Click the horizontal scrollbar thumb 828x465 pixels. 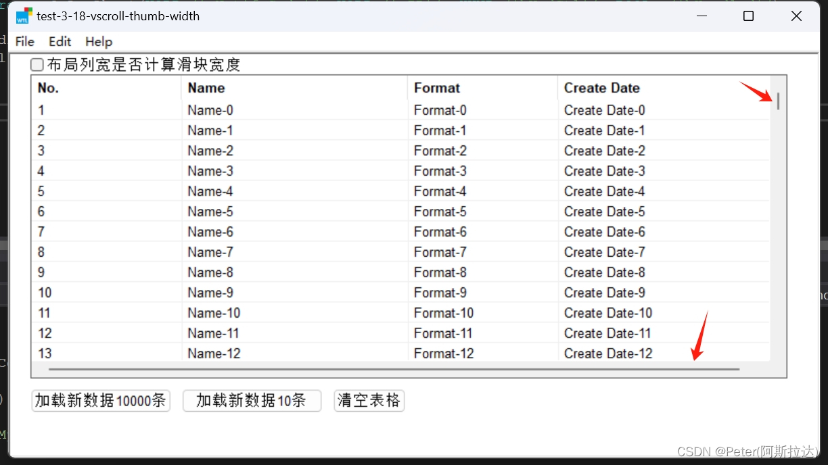pos(394,370)
